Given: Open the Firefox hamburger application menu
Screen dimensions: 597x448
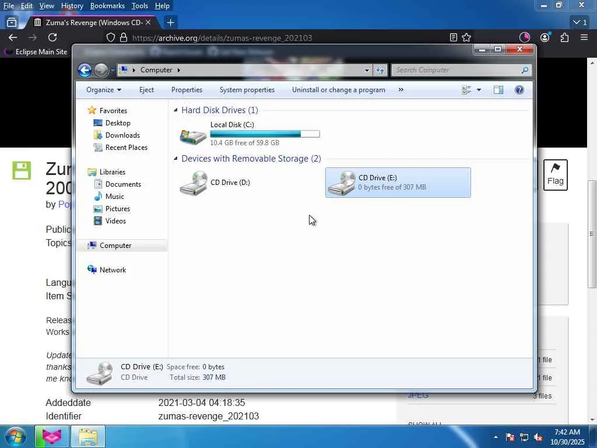Looking at the screenshot, I should pos(584,37).
